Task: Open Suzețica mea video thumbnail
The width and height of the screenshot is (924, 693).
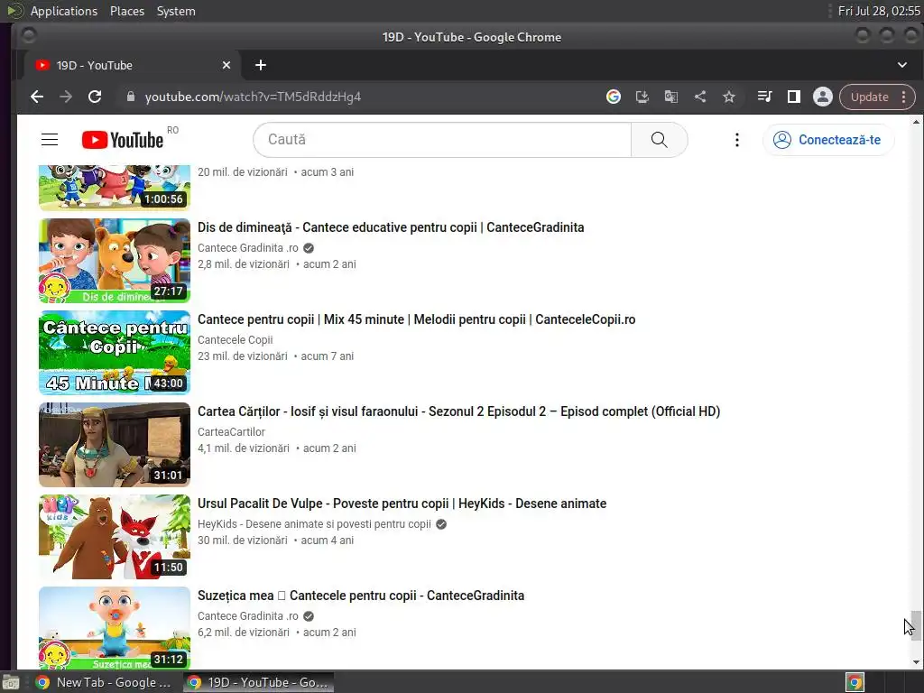Action: pyautogui.click(x=115, y=628)
